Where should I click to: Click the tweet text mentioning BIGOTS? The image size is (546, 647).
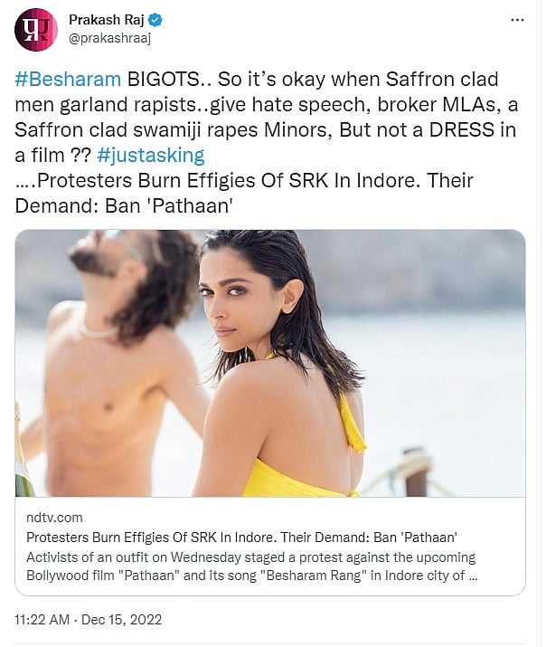coord(158,79)
